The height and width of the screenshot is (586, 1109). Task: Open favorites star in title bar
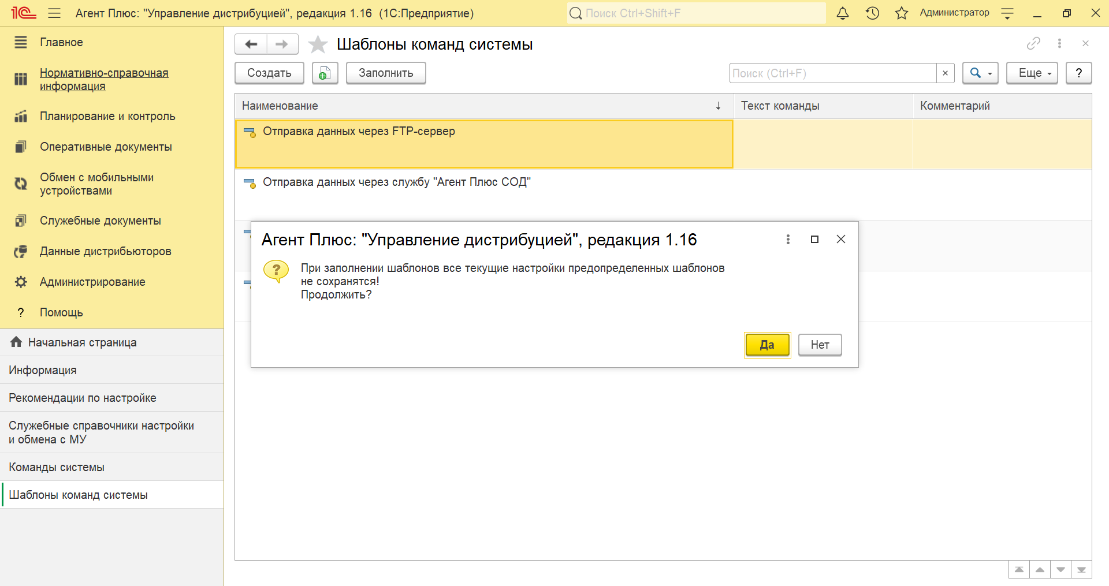click(x=901, y=13)
